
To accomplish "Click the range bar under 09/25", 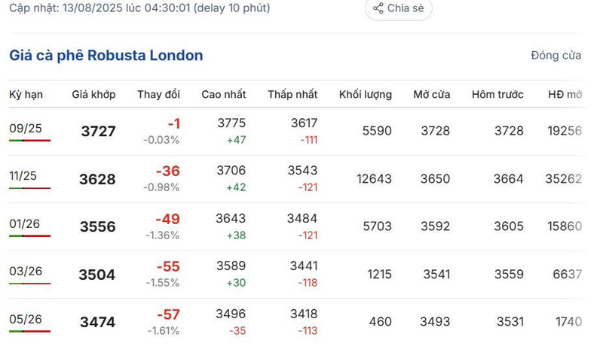I will 30,141.
